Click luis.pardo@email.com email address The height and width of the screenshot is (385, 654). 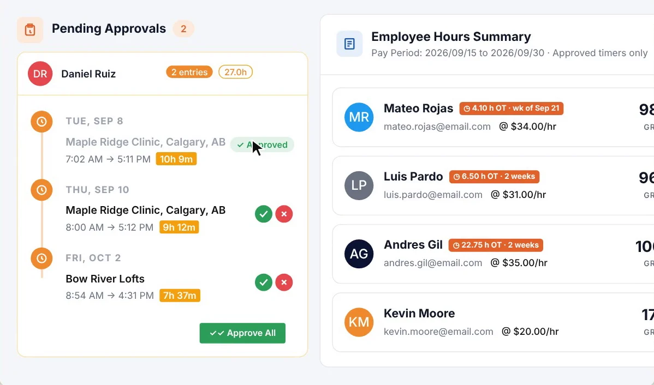click(433, 195)
